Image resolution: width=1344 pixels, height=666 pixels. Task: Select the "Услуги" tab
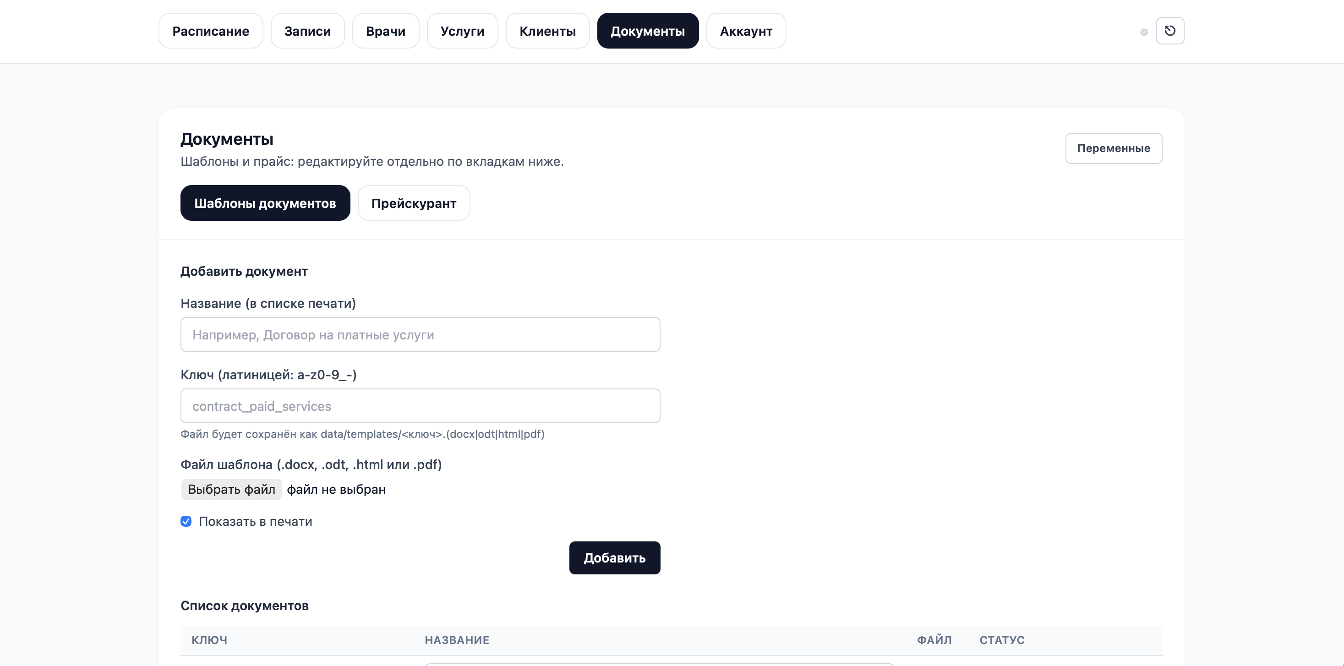coord(462,31)
